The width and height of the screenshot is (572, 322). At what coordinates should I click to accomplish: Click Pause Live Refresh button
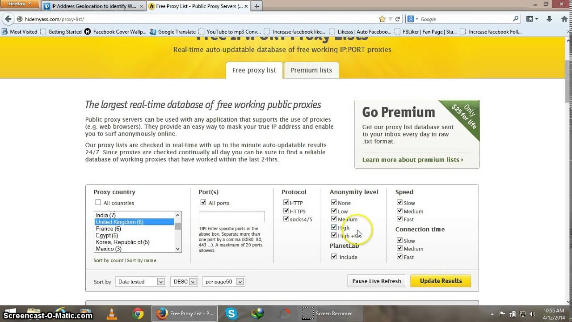pos(377,281)
